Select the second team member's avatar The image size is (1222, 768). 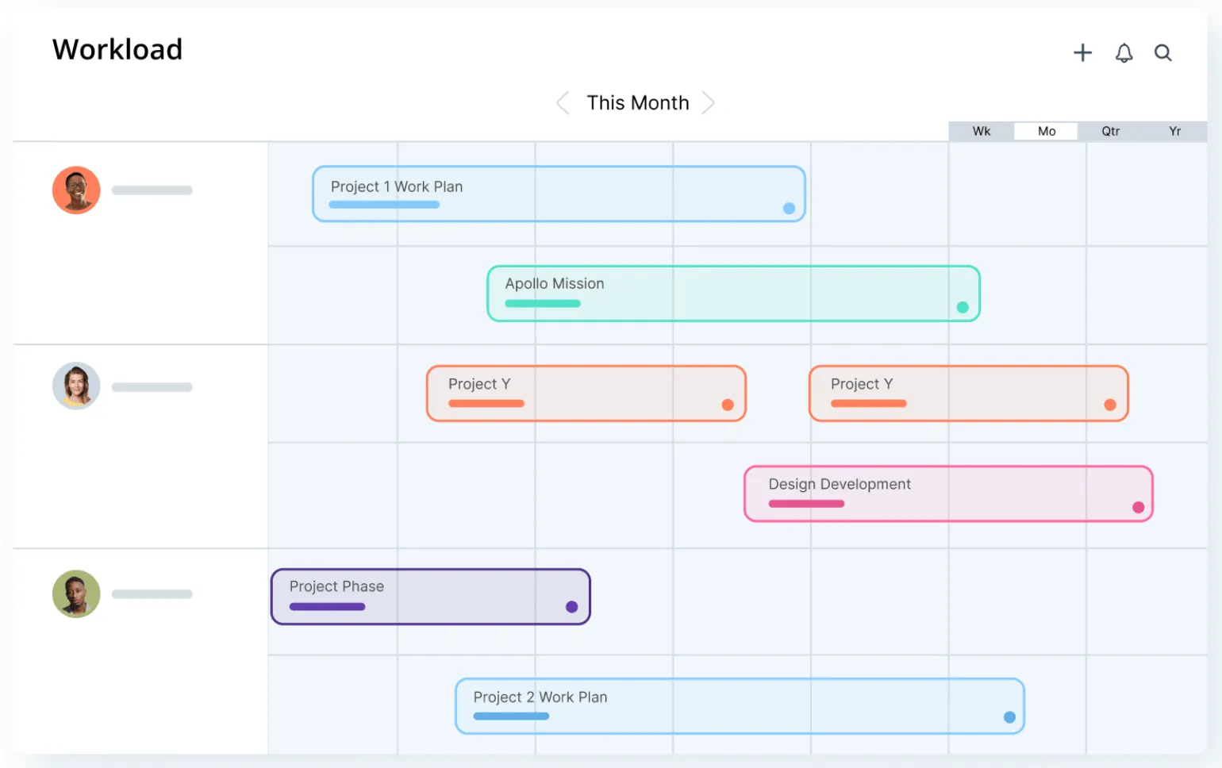(x=76, y=386)
